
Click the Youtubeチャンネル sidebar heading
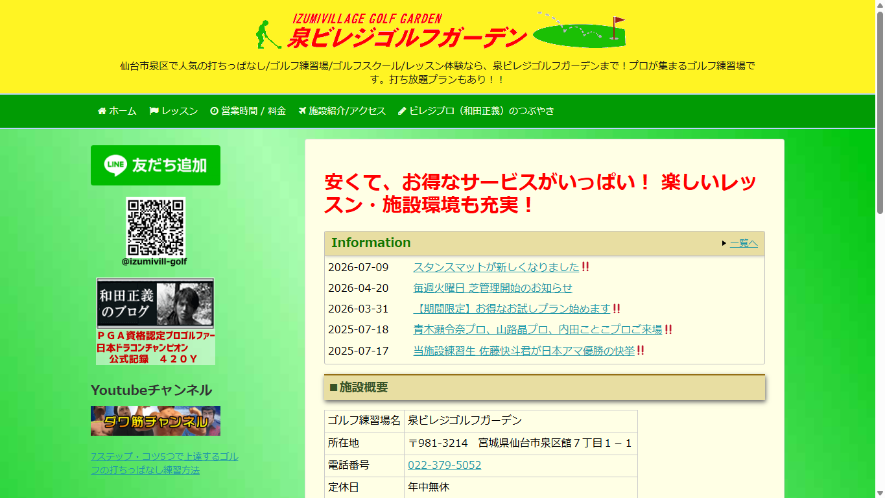pyautogui.click(x=151, y=390)
